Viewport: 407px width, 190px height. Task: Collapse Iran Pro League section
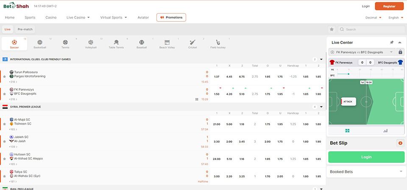(321, 189)
